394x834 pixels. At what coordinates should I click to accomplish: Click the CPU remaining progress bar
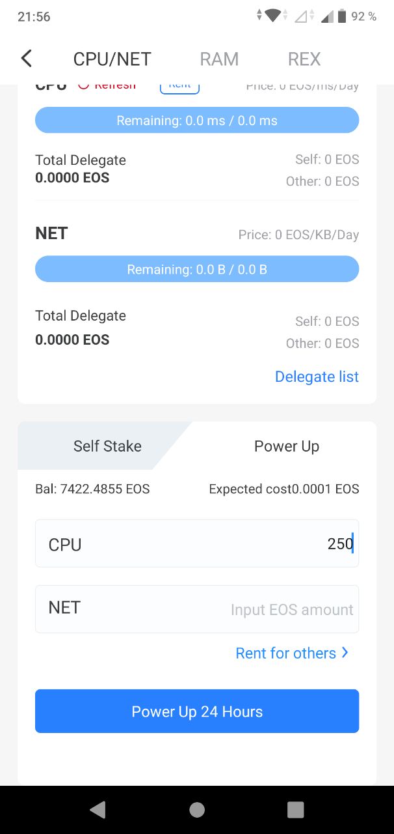197,121
